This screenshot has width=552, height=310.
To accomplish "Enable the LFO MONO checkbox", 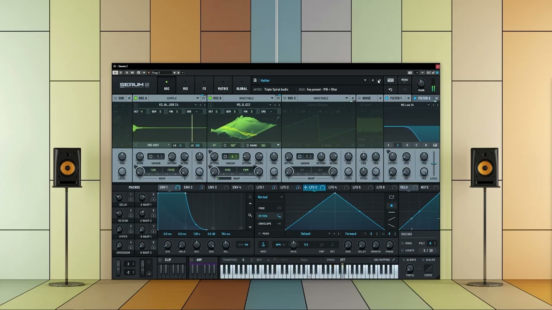I will click(x=259, y=234).
